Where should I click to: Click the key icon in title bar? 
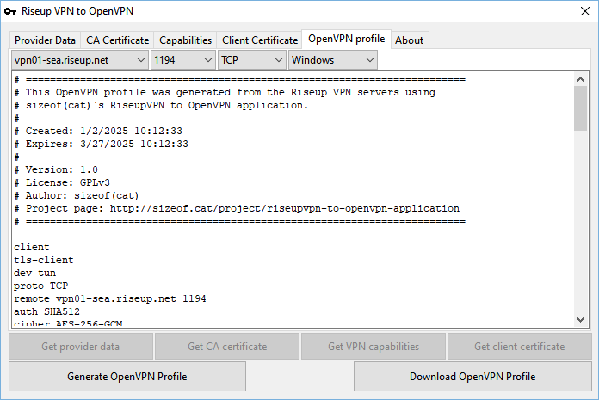coord(12,11)
